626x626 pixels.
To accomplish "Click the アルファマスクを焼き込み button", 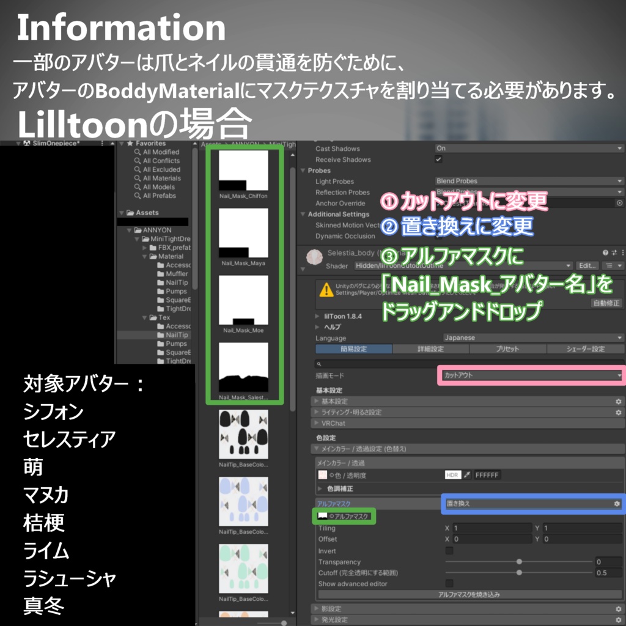I will click(x=469, y=594).
